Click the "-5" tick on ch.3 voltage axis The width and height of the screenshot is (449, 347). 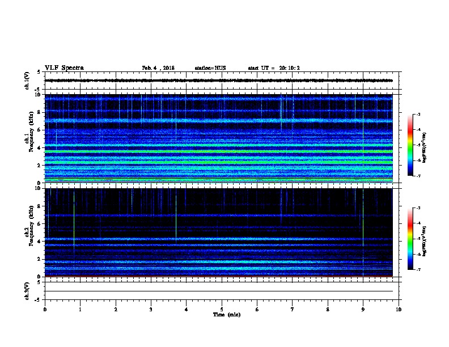click(x=39, y=300)
